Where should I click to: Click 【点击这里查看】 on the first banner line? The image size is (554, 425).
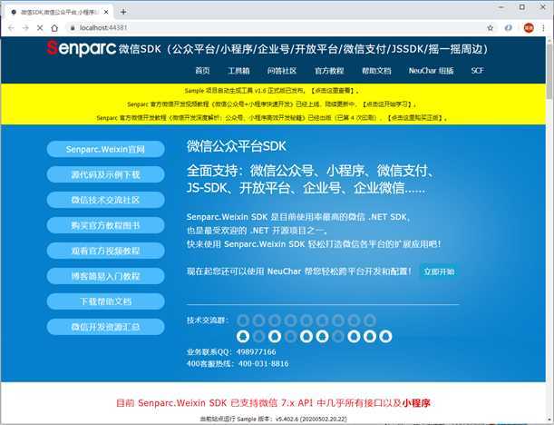332,91
